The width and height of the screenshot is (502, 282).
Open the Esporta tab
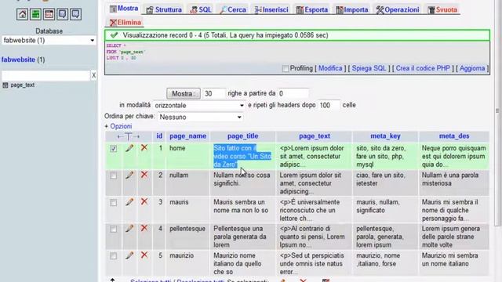[x=312, y=10]
